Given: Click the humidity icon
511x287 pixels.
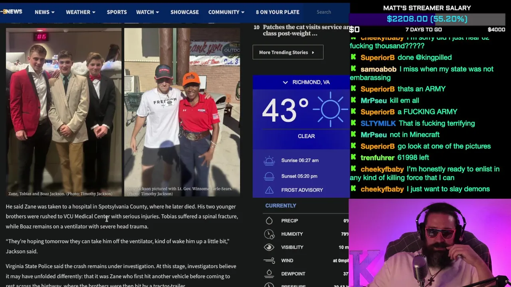Looking at the screenshot, I should [269, 234].
